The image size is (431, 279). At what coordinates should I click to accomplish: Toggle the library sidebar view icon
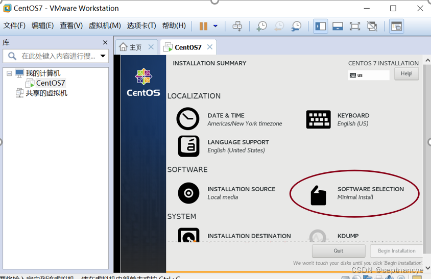pyautogui.click(x=321, y=27)
